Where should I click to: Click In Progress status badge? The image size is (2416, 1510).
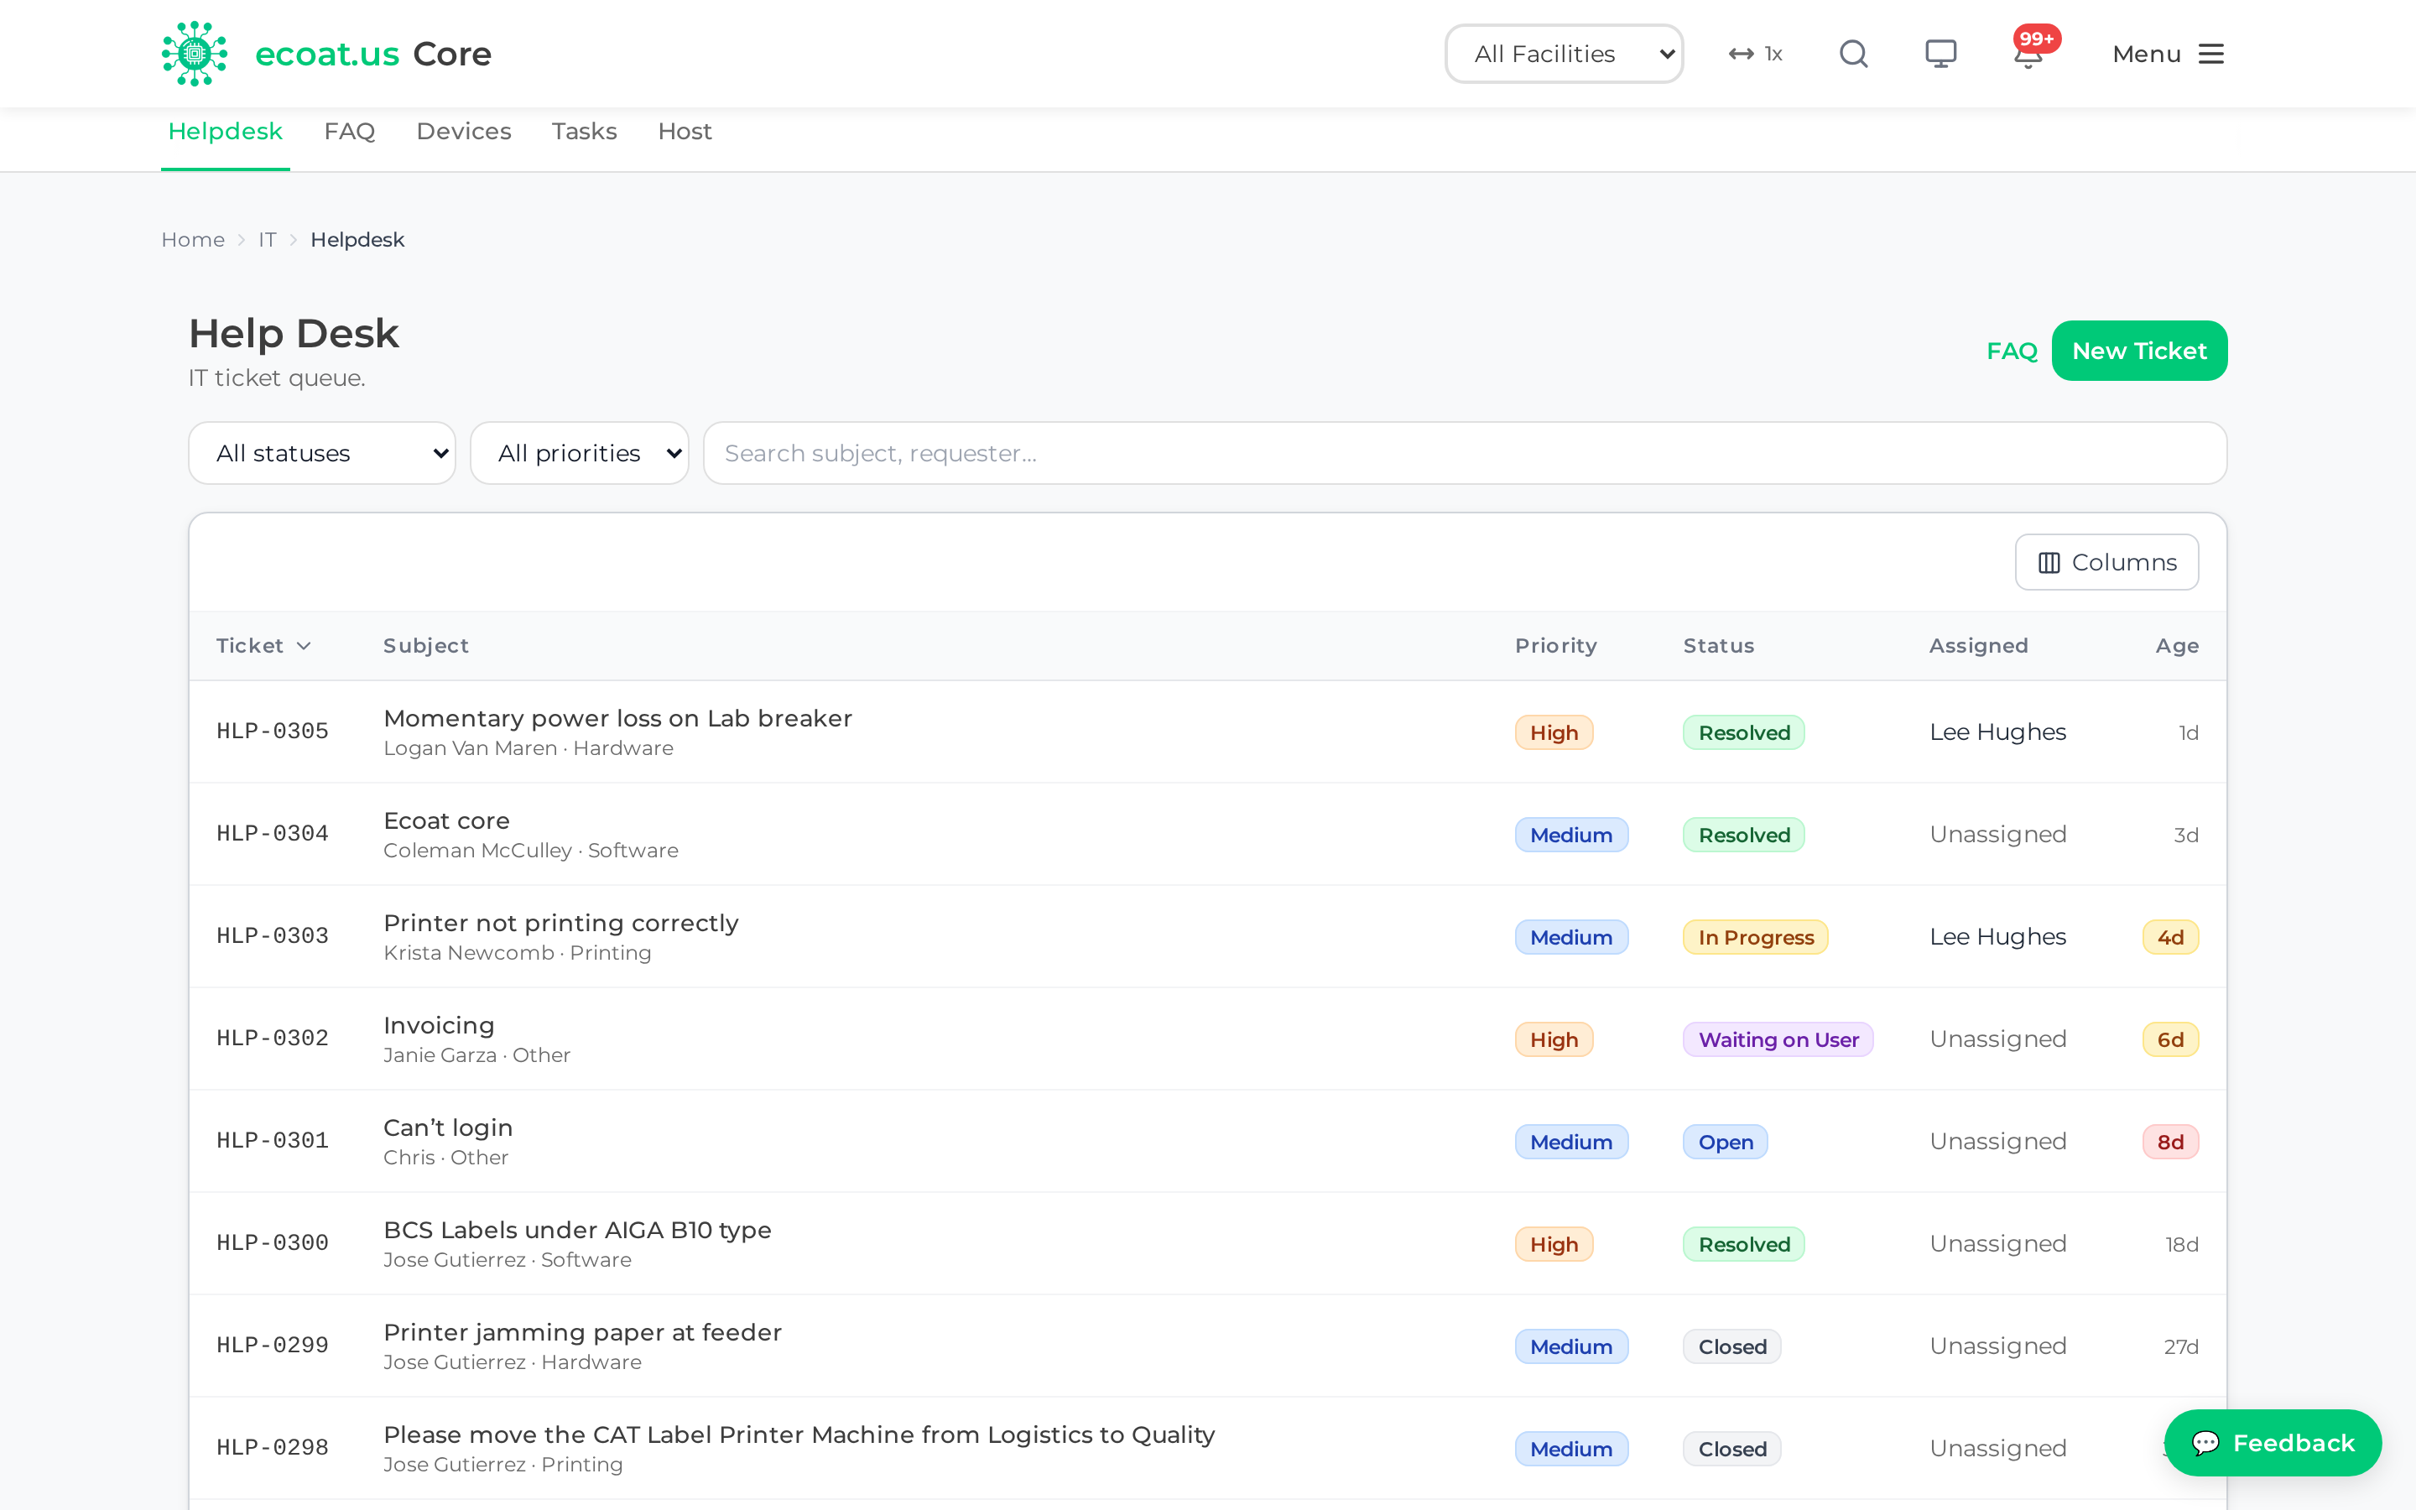tap(1756, 938)
